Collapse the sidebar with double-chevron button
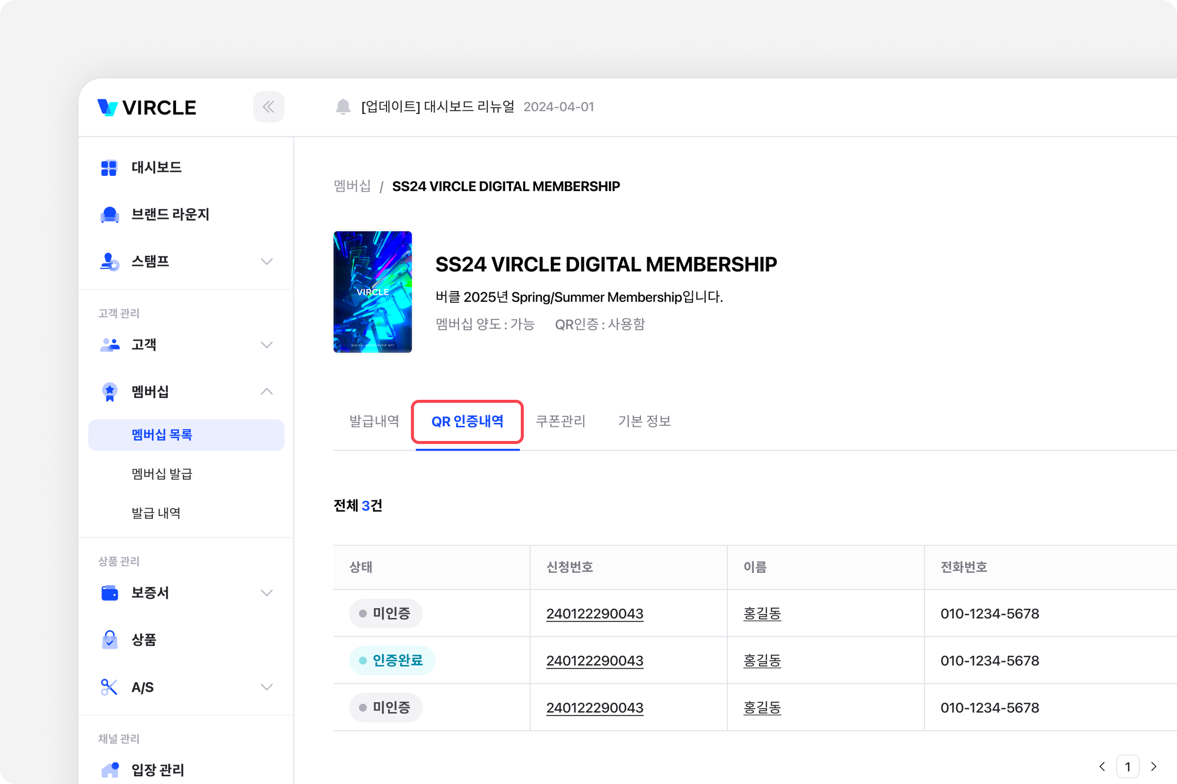This screenshot has height=784, width=1177. click(268, 106)
